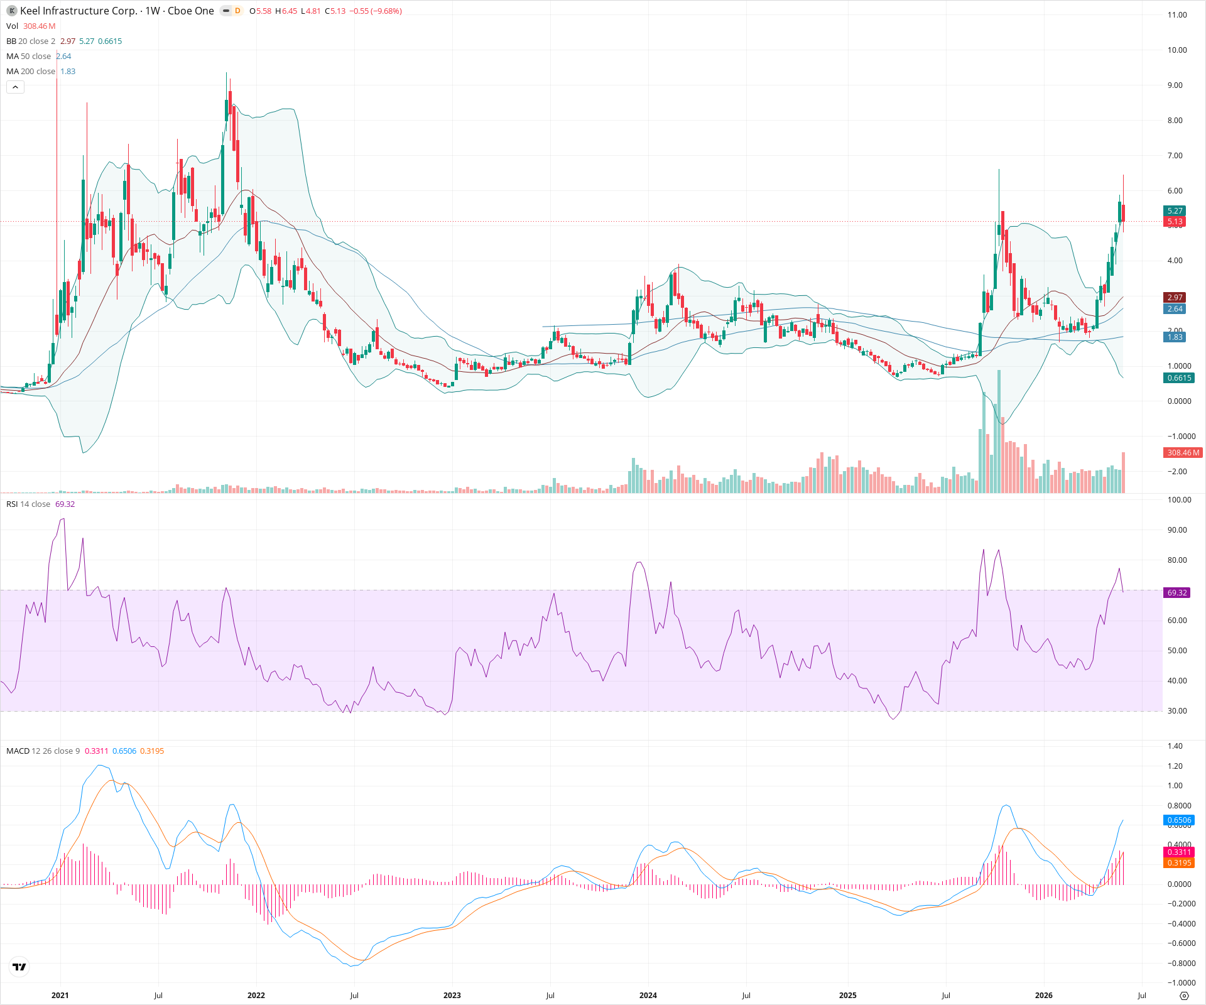Viewport: 1206px width, 1005px height.
Task: Select the BB 20 close 2 legend
Action: [x=31, y=41]
